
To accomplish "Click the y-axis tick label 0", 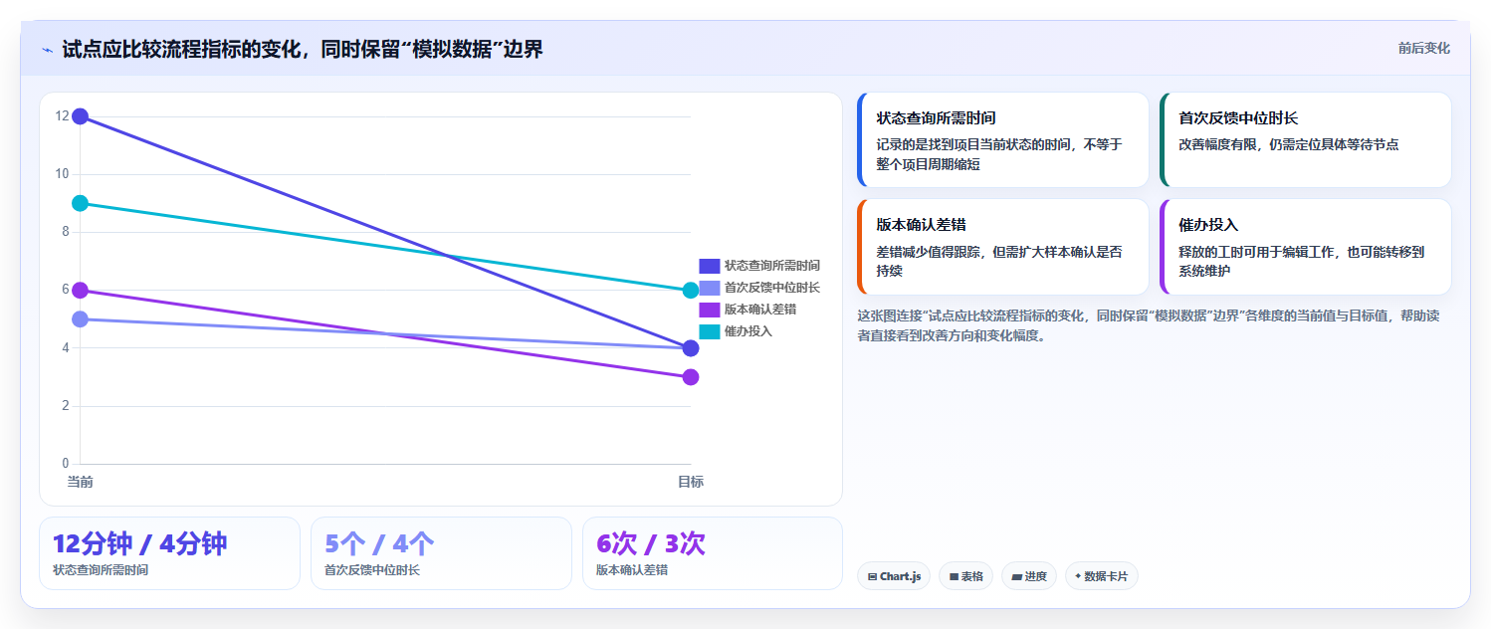I will tap(66, 463).
